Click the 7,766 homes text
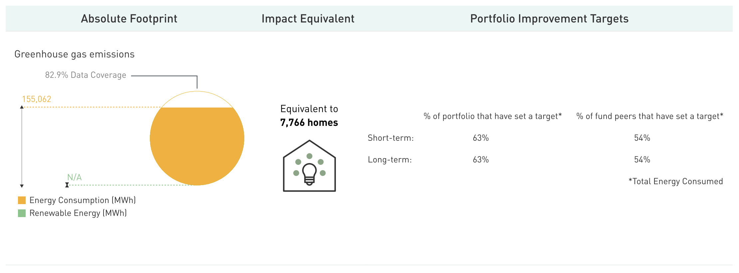Screen dimensions: 739x273 click(309, 123)
